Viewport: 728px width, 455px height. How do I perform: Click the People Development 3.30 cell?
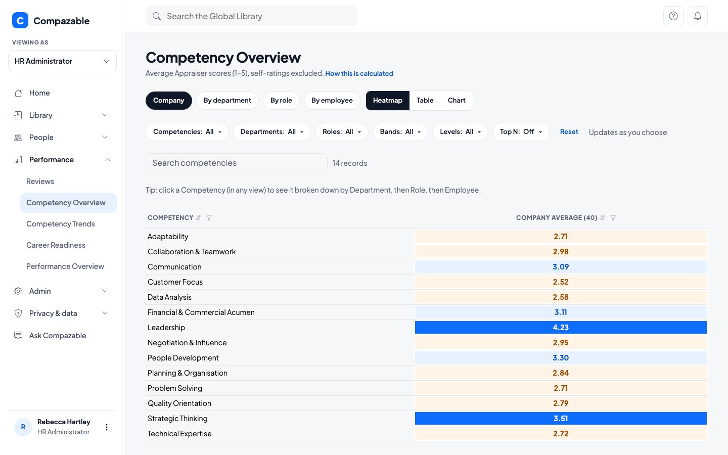tap(561, 358)
